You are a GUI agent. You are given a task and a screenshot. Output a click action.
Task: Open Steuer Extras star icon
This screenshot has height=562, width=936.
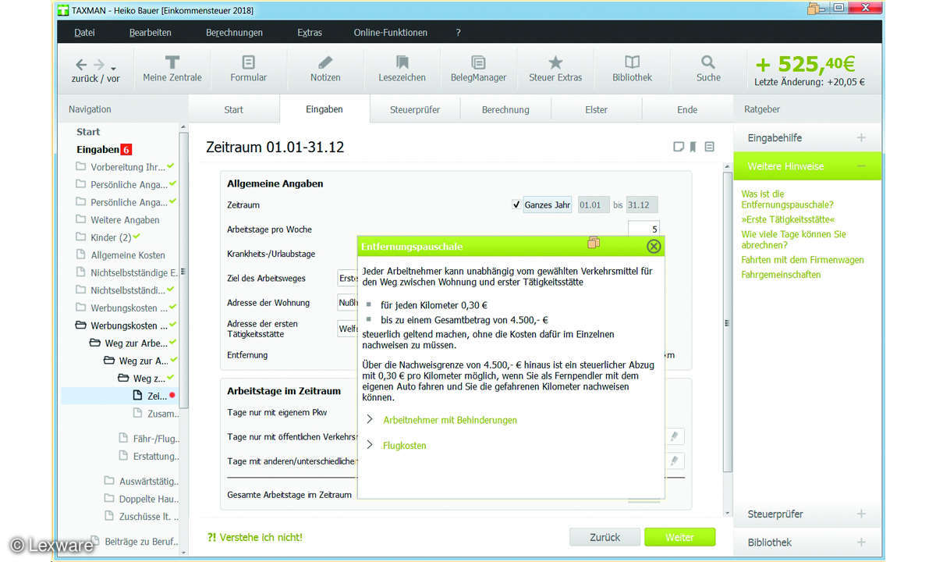555,69
